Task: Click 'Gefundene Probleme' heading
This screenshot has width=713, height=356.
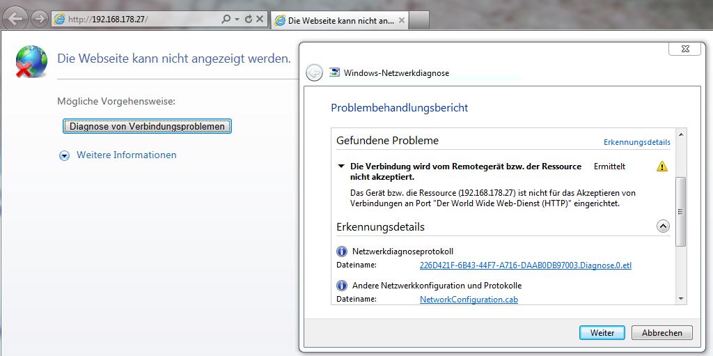Action: point(387,141)
